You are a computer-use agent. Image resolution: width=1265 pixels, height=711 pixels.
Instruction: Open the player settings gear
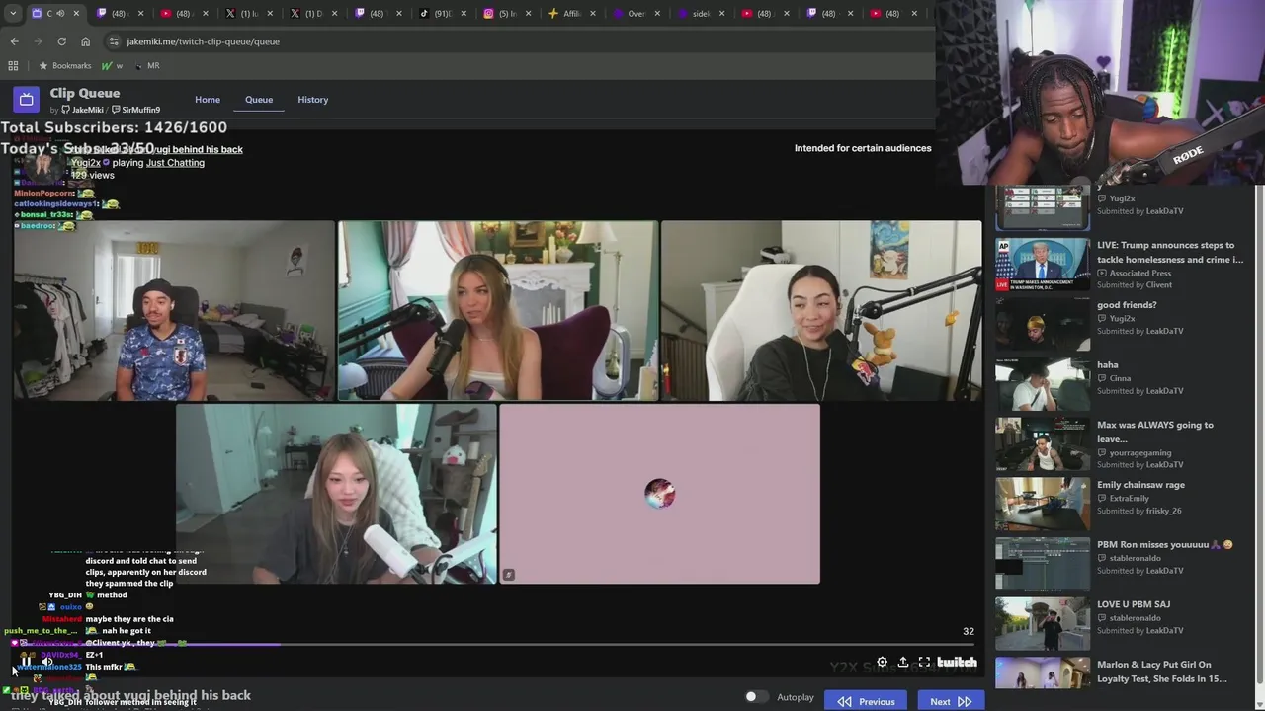tap(882, 663)
